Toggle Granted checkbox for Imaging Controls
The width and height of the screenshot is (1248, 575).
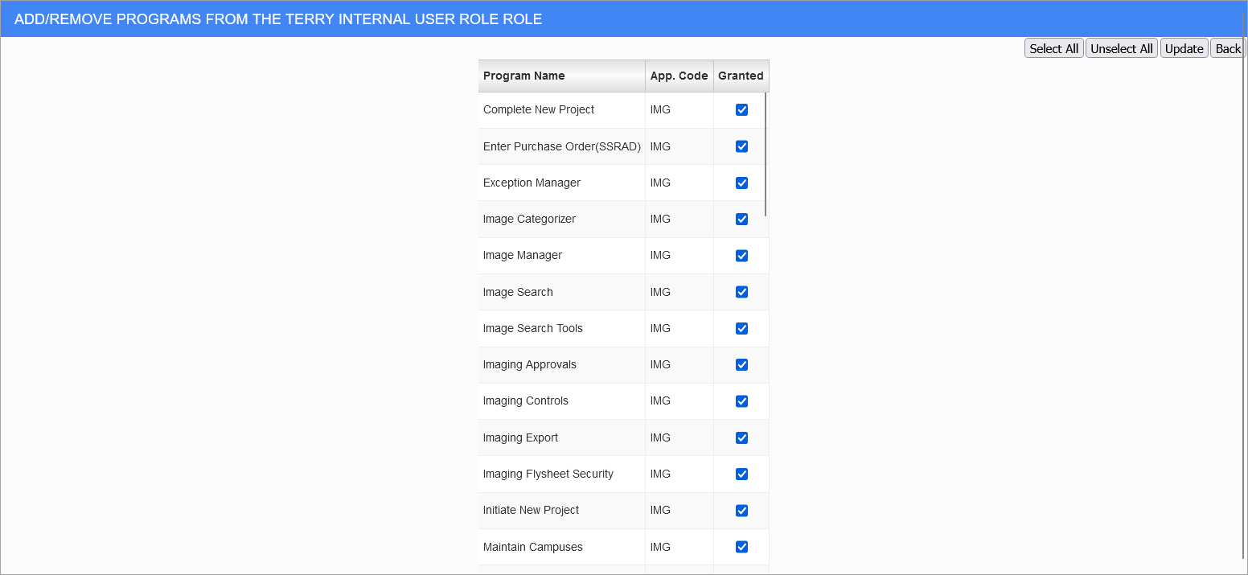tap(741, 401)
